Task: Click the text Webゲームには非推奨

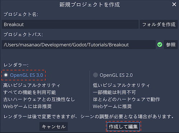Action: point(28,106)
